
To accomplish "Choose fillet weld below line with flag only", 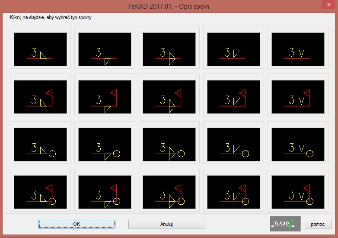I will [x=105, y=97].
